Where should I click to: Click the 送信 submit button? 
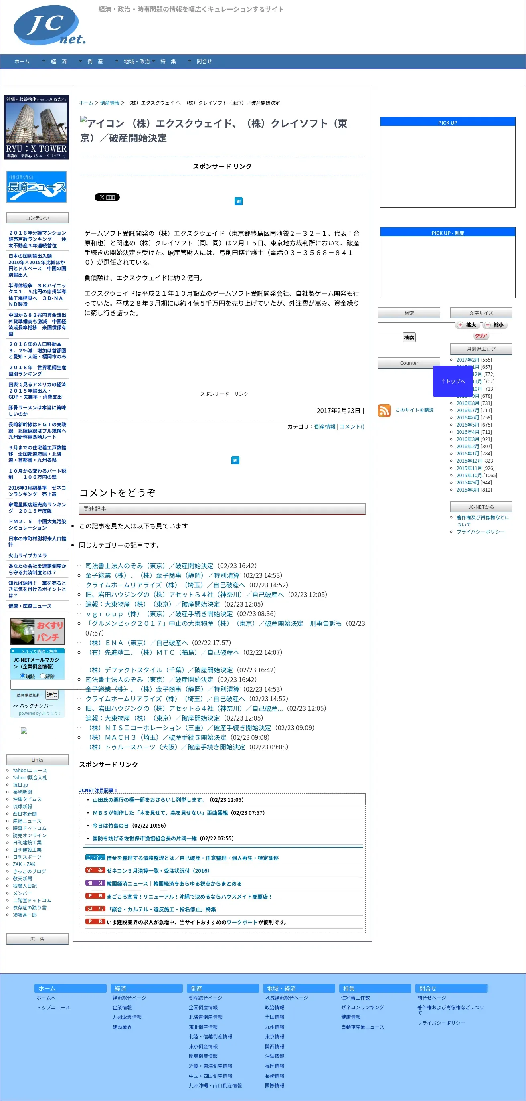click(x=52, y=695)
